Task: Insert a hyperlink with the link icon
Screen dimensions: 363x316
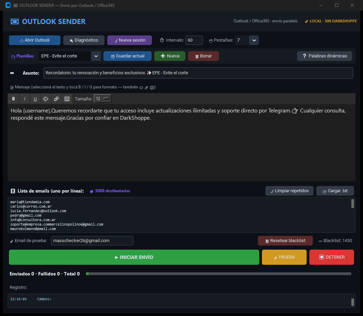Action: [x=56, y=99]
